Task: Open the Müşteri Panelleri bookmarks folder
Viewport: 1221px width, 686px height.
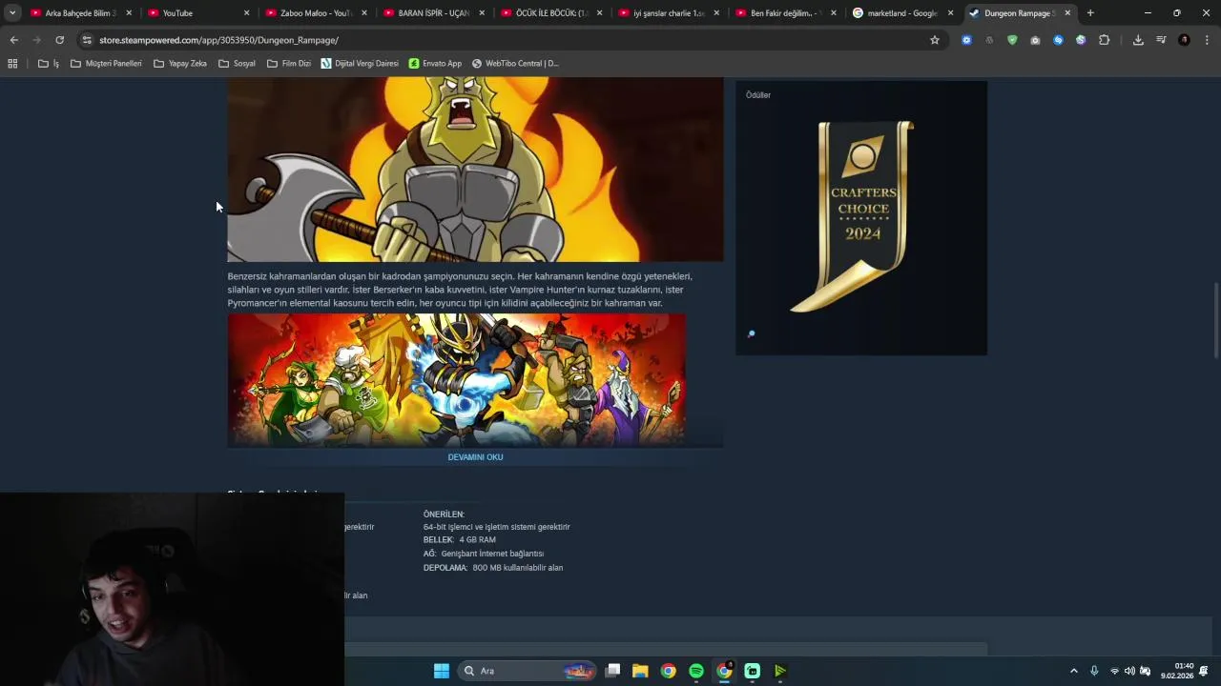Action: pyautogui.click(x=106, y=63)
